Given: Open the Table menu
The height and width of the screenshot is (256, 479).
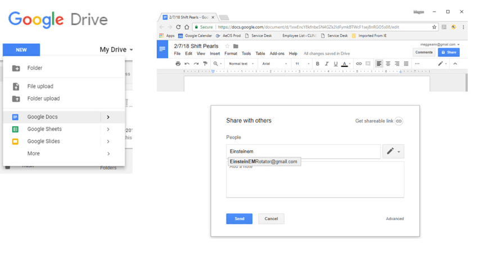Looking at the screenshot, I should (x=260, y=53).
